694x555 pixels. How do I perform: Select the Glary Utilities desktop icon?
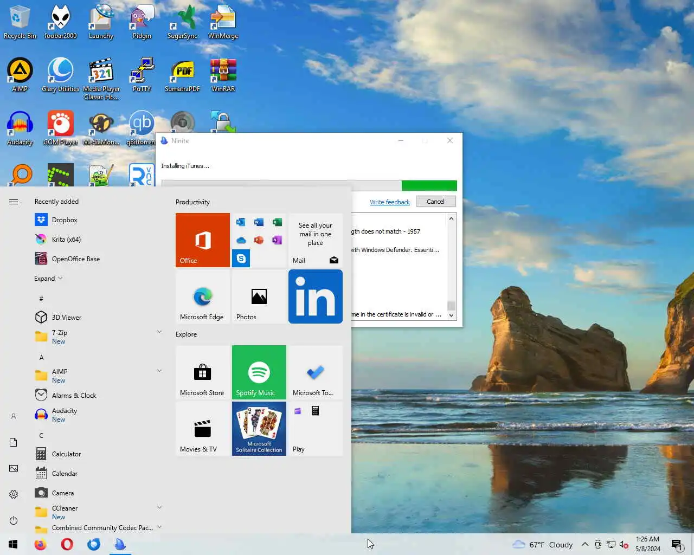point(60,75)
